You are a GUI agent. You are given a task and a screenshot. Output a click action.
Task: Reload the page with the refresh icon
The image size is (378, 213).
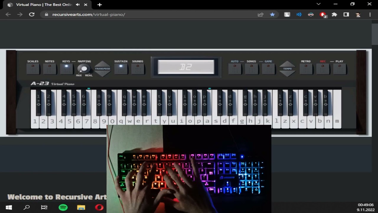coord(32,14)
